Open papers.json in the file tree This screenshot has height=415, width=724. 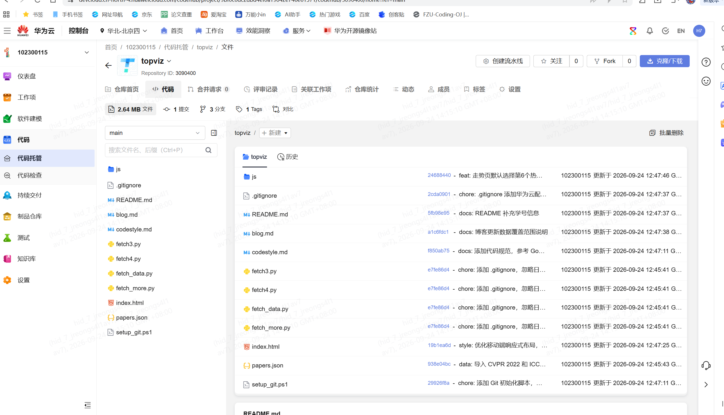[131, 318]
